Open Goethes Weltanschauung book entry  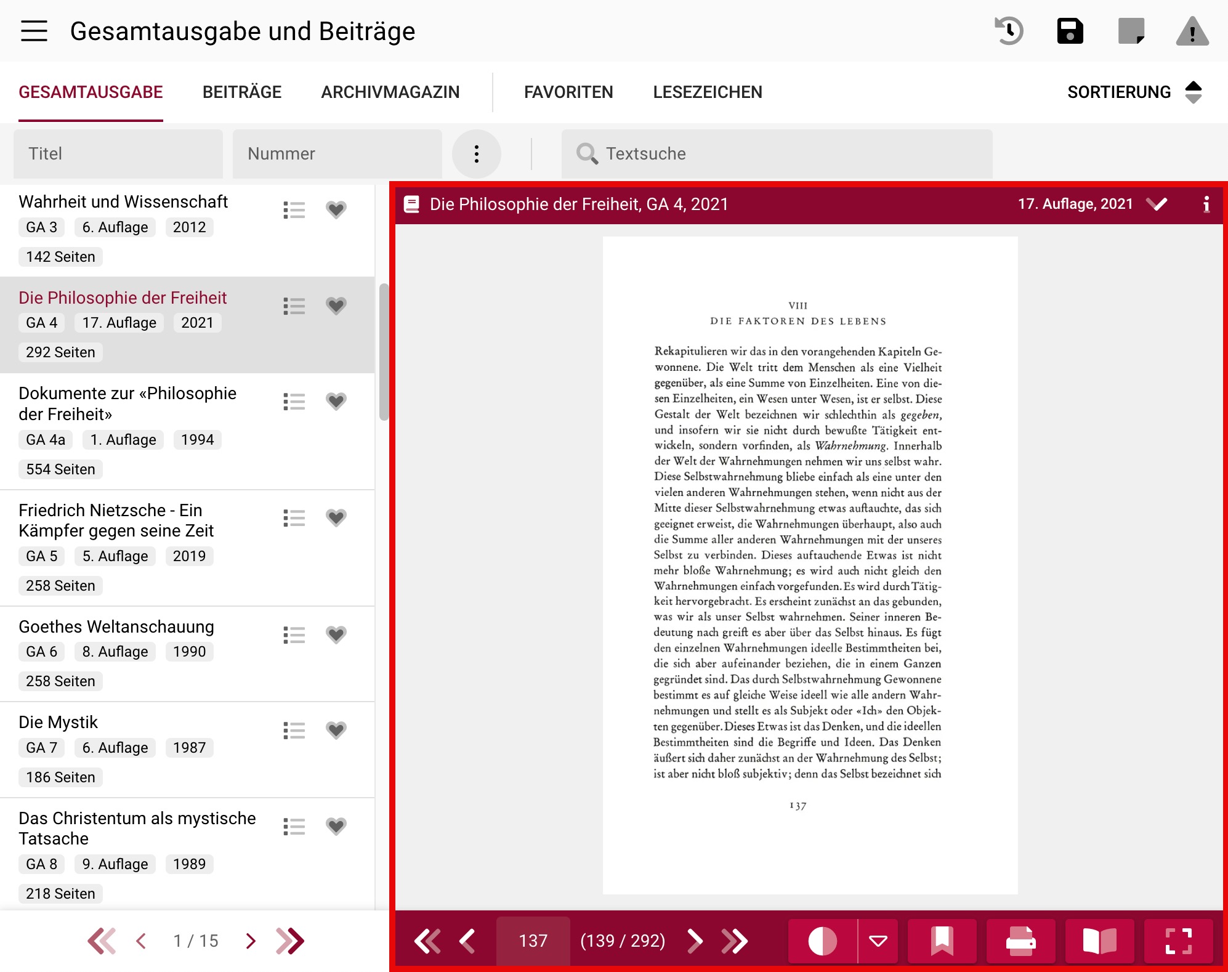[x=116, y=626]
